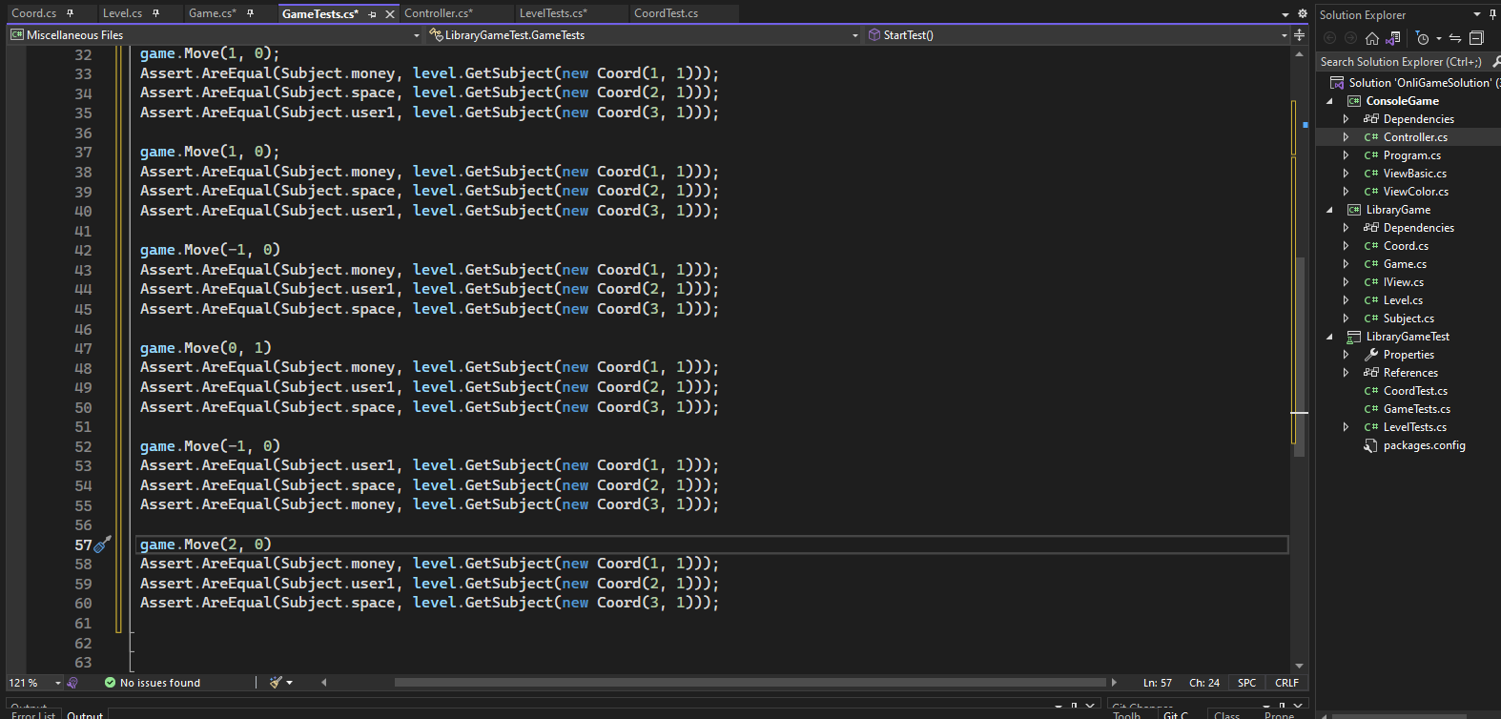The height and width of the screenshot is (719, 1501).
Task: Click the References node icon under LibraryGameTest
Action: click(x=1371, y=373)
